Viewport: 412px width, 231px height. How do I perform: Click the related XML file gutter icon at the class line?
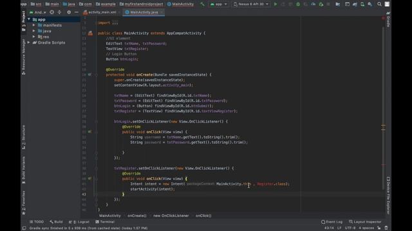pos(90,33)
